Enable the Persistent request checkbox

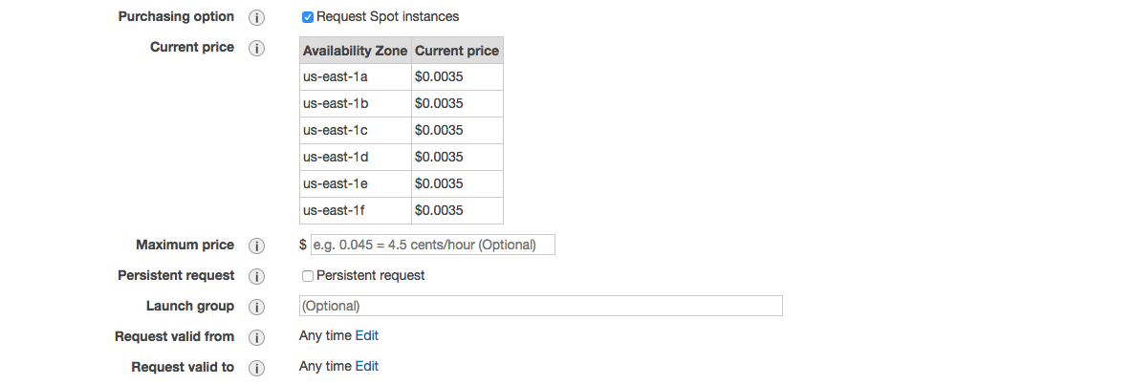pos(308,276)
